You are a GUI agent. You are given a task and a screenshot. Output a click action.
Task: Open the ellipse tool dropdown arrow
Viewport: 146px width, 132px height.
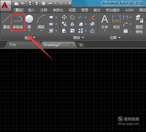(56, 24)
